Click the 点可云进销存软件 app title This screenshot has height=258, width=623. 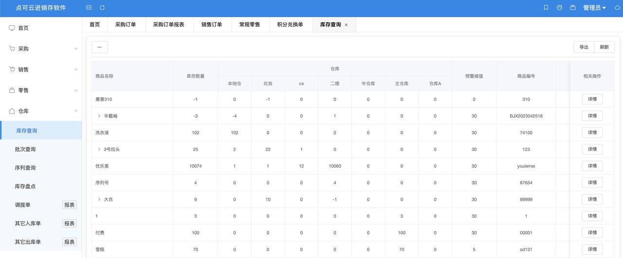[41, 8]
